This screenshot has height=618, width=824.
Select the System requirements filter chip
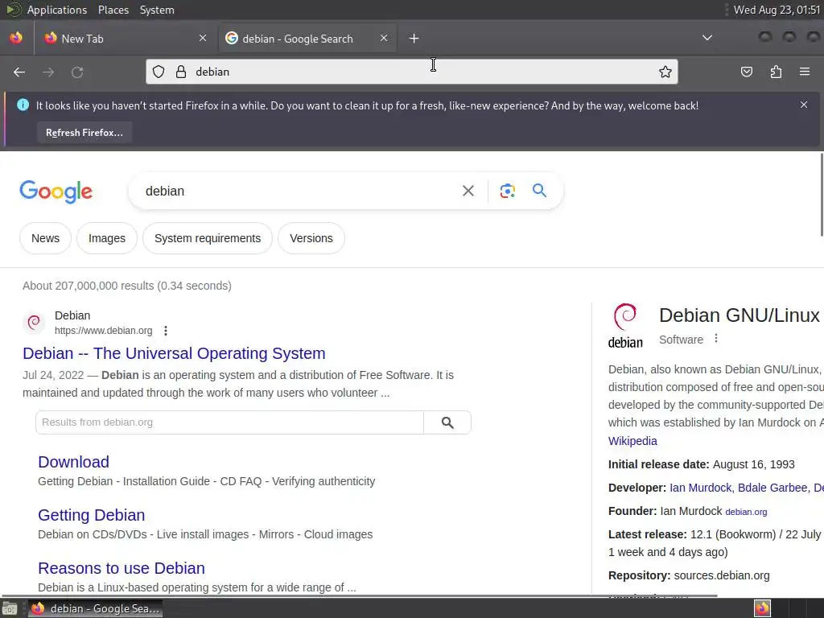(x=208, y=238)
